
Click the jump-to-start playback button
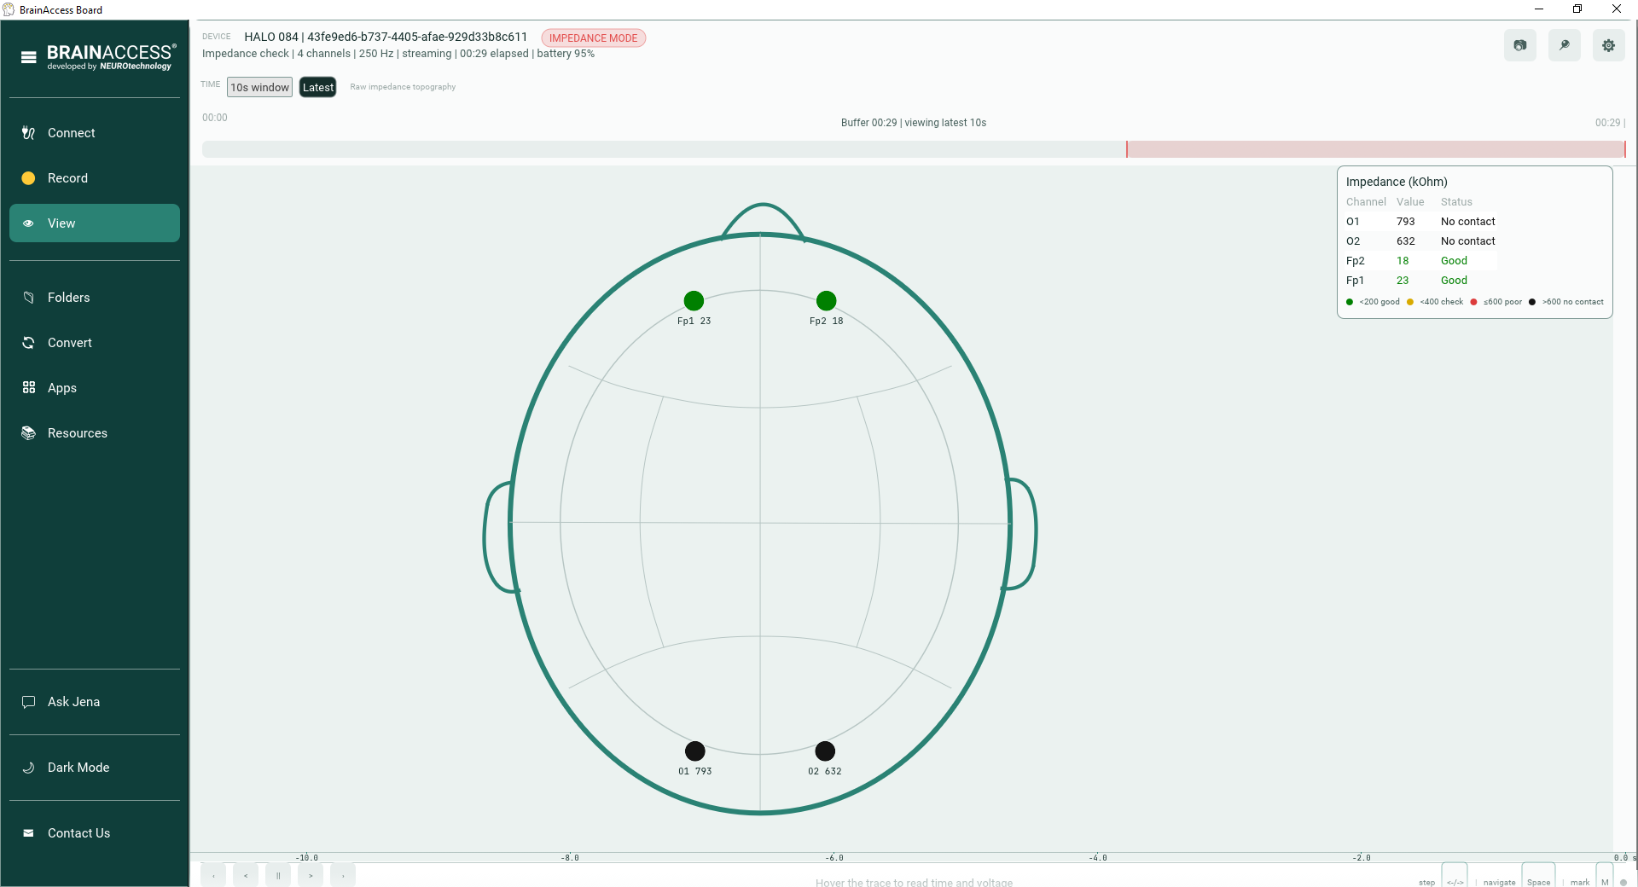click(x=213, y=875)
